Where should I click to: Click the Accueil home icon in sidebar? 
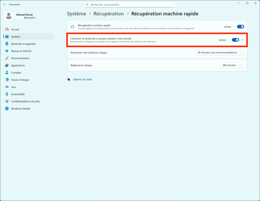click(x=7, y=29)
